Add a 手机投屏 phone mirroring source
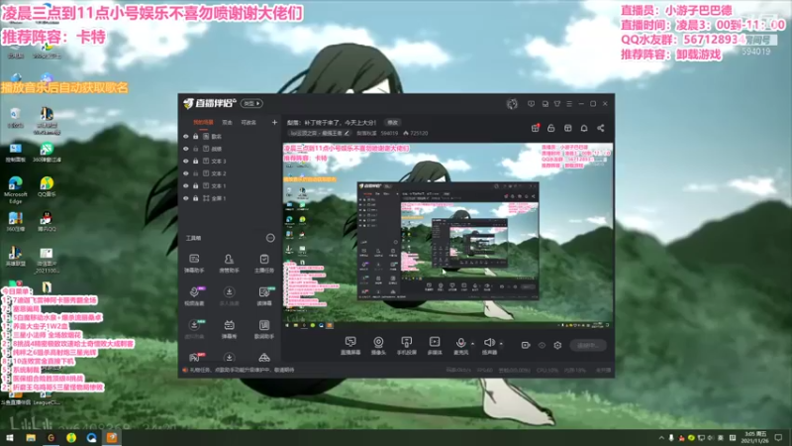The width and height of the screenshot is (792, 446). [x=406, y=345]
